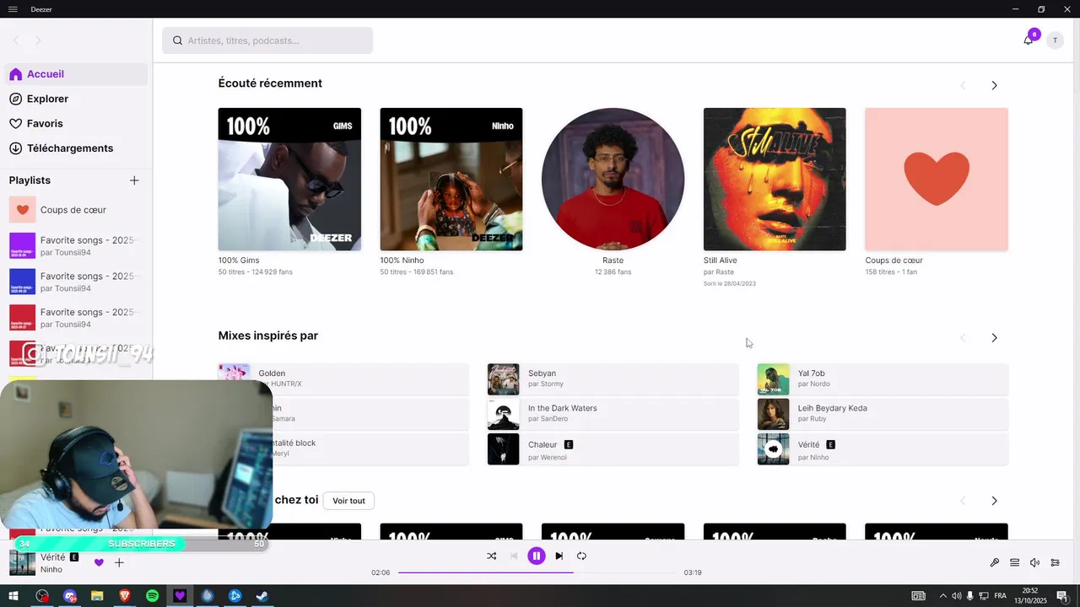Open the Still Alive album cover
Screen dimensions: 1080x607
tap(775, 179)
